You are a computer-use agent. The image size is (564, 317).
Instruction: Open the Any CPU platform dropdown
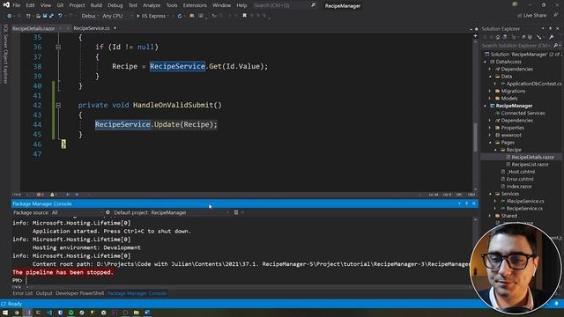coord(117,16)
